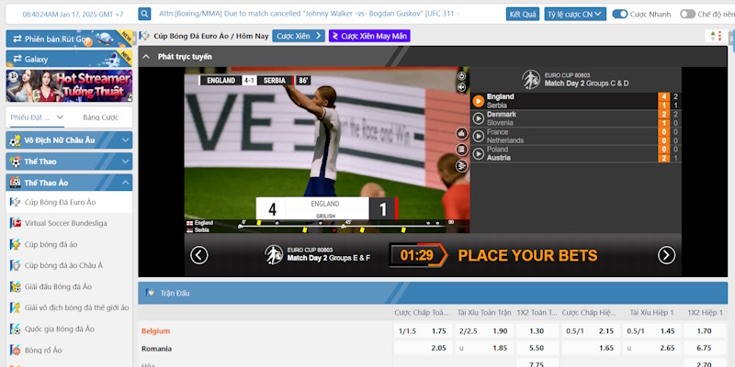Viewport: 735px width, 367px height.
Task: Expand the Vô Địch Nữ Châu Âu section
Action: (69, 140)
